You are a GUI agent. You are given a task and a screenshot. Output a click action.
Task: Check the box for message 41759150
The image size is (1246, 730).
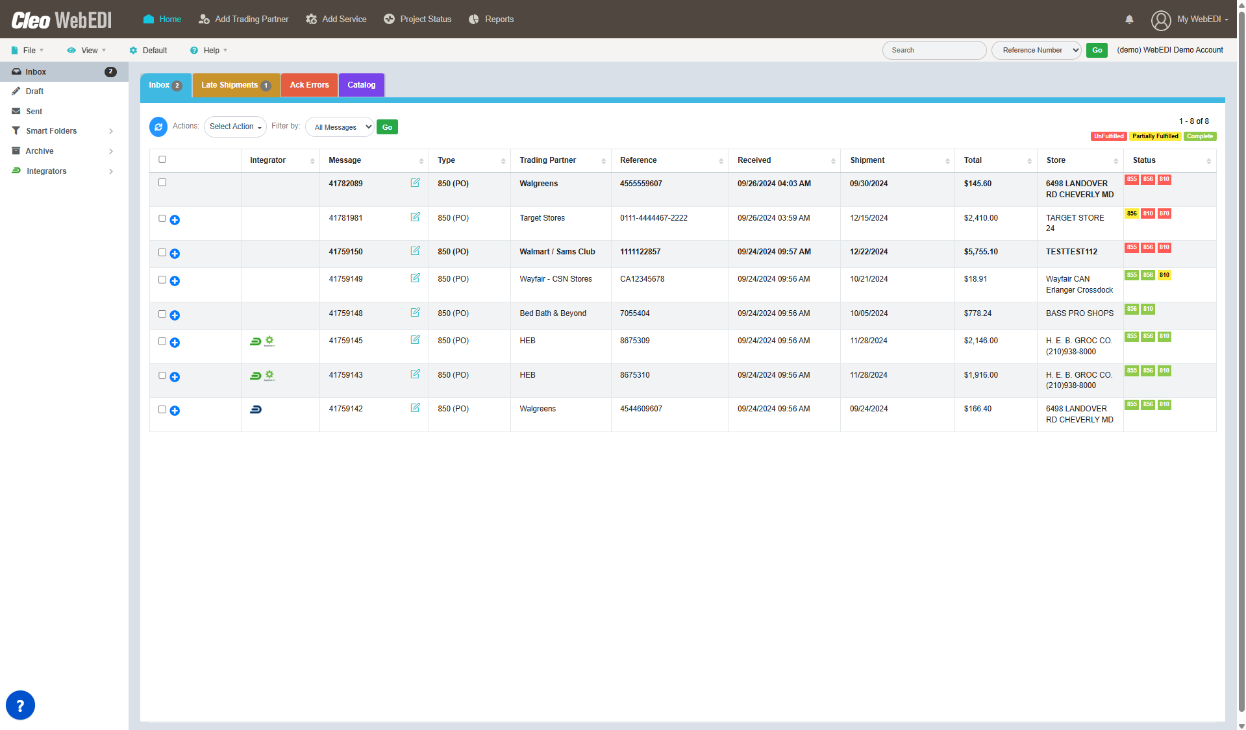162,252
